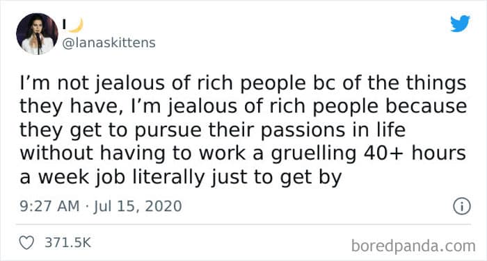
Task: Click the Twitter bird logo
Action: point(460,23)
